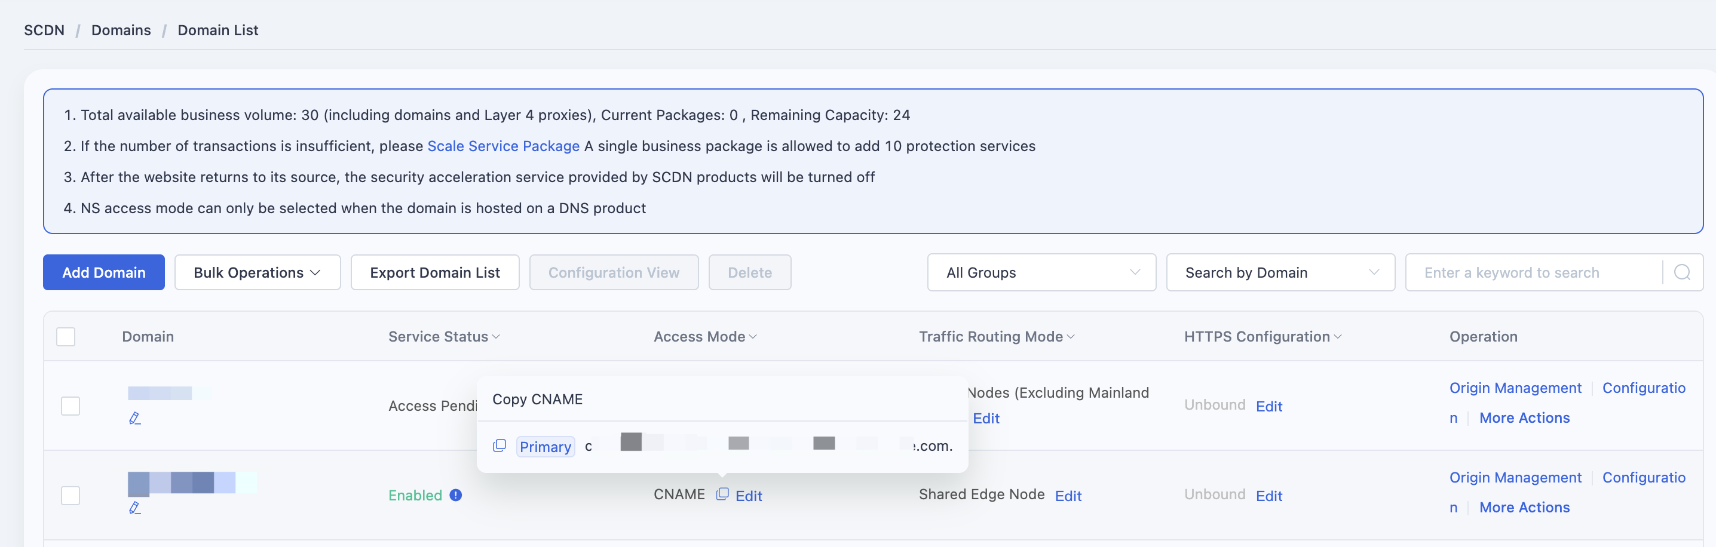Viewport: 1716px width, 547px height.
Task: Click copy icon beside Primary CNAME
Action: coord(499,445)
